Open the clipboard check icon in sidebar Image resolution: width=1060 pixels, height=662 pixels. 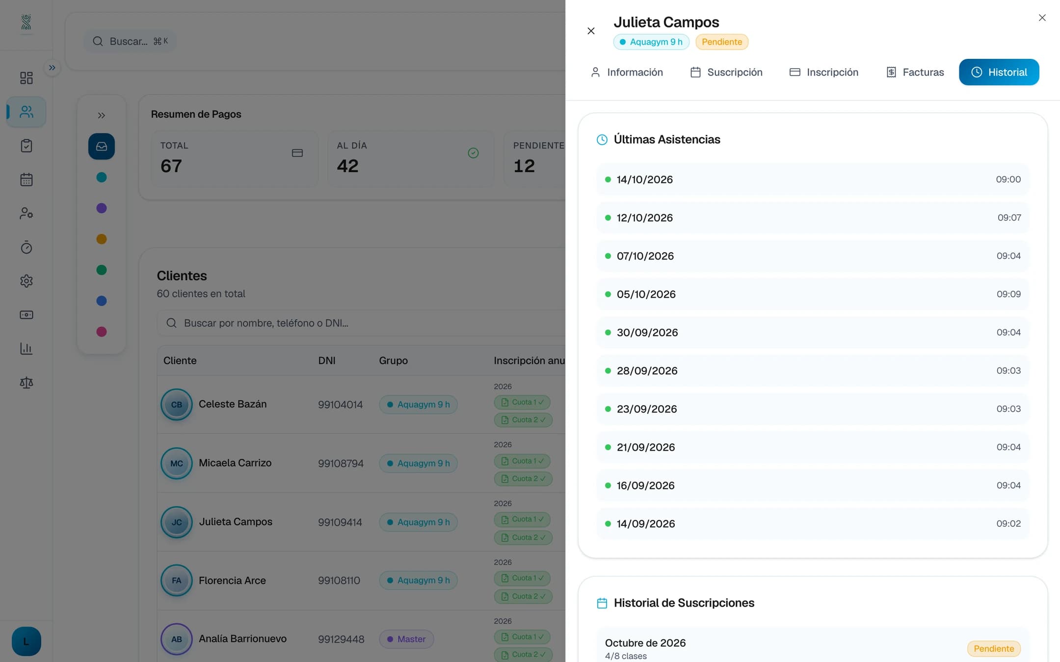click(x=26, y=146)
